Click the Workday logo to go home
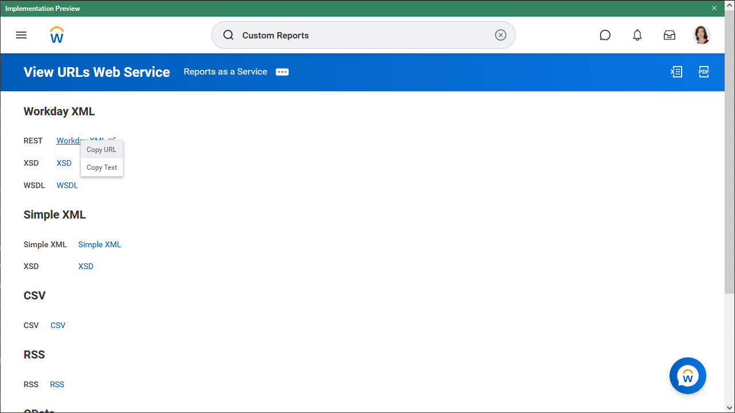This screenshot has width=735, height=413. click(x=56, y=35)
